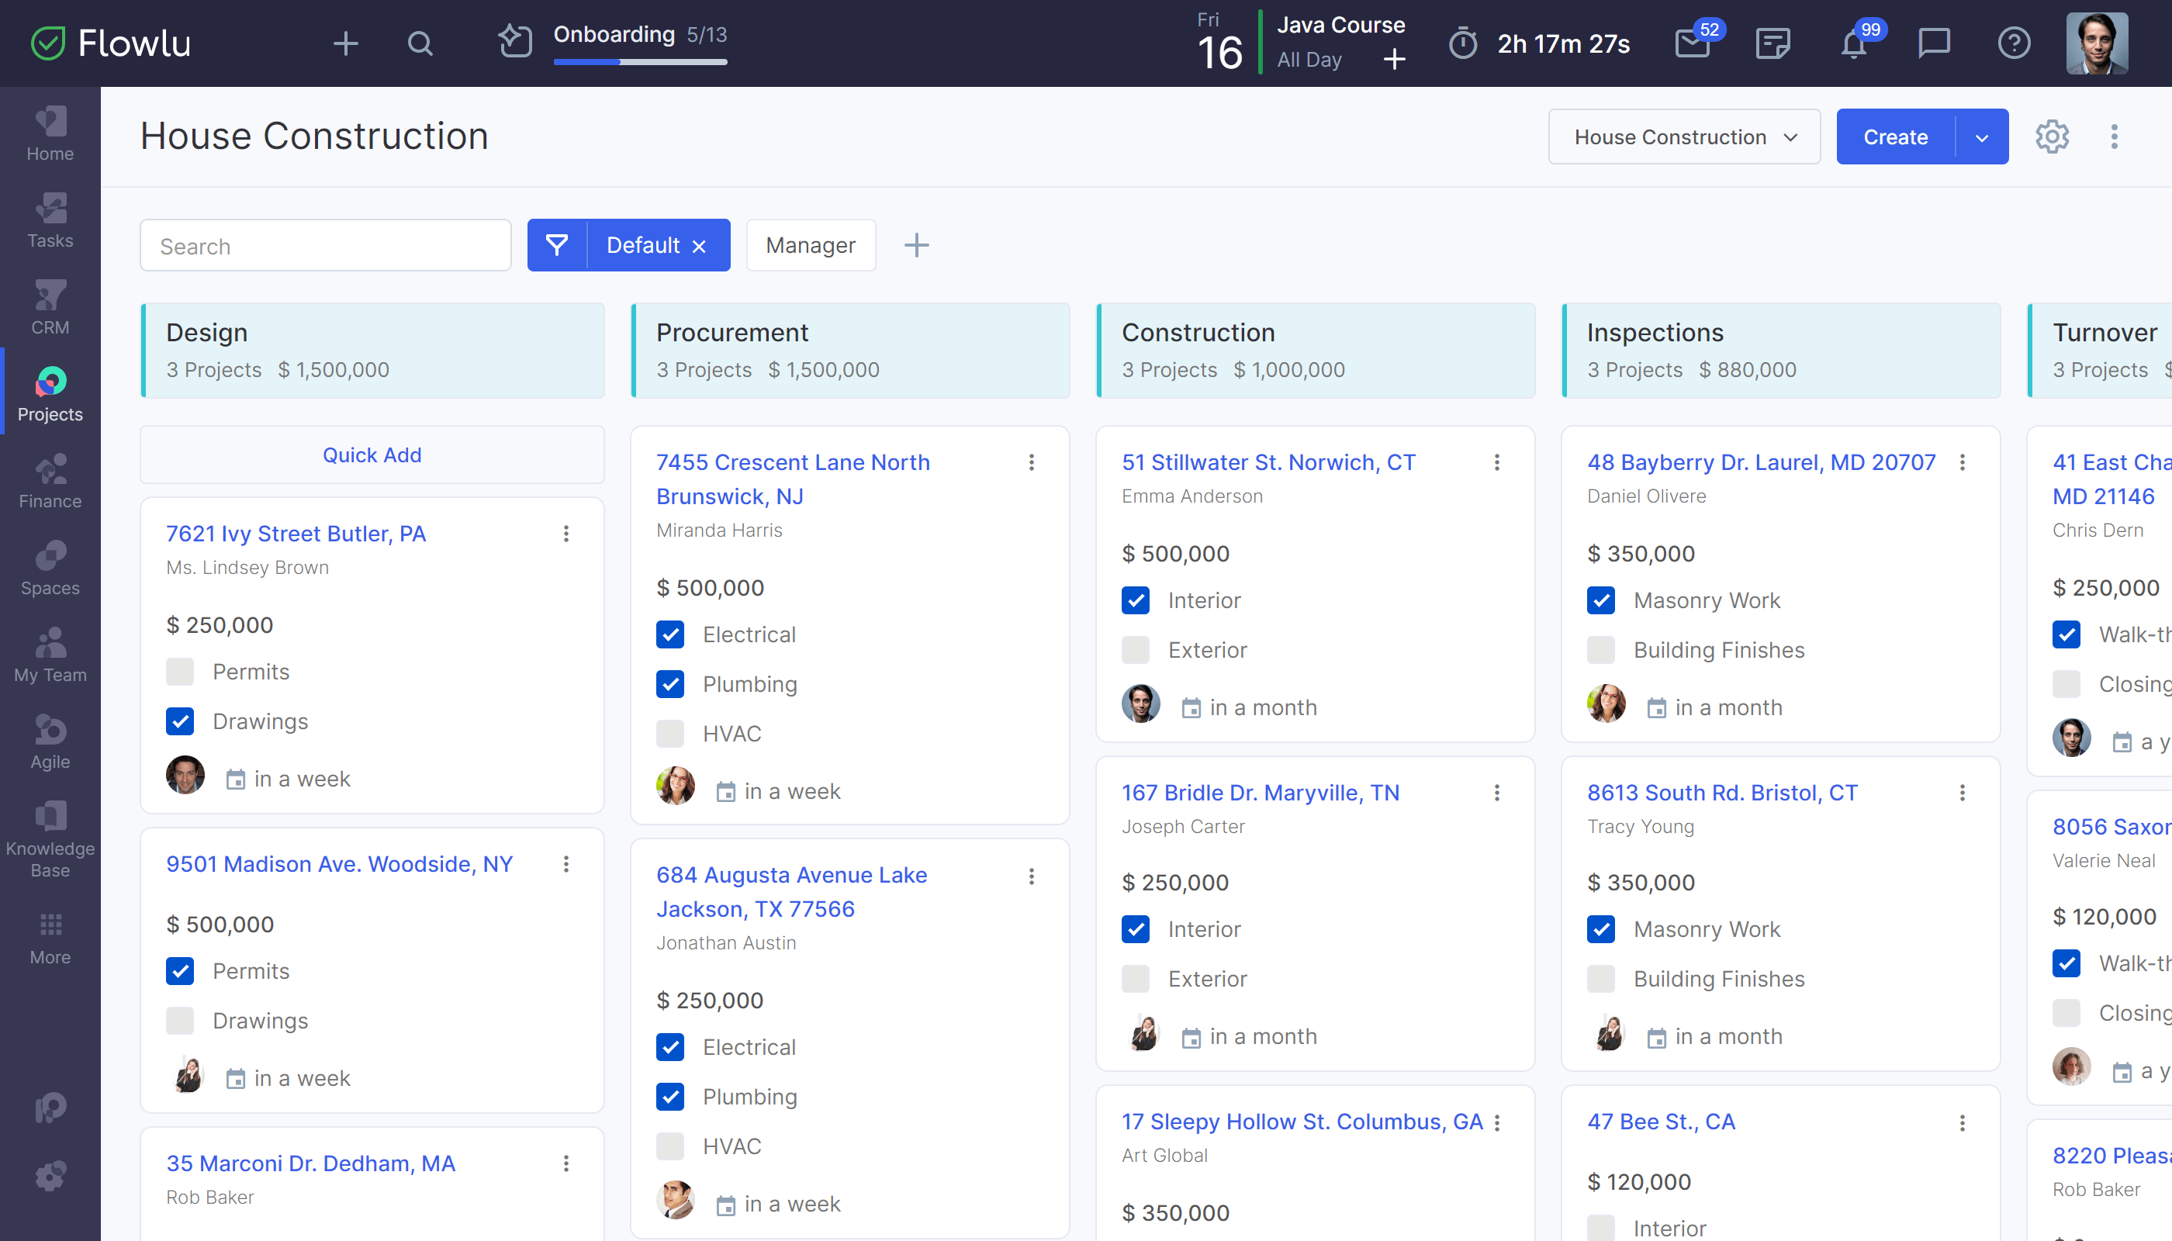Open the inbox showing 52 messages

coord(1690,43)
